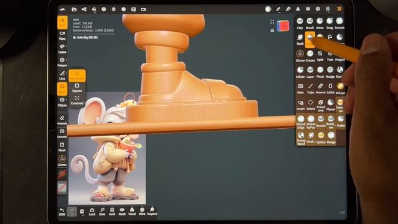Choose the Brush2 preset
This screenshot has width=398, height=224.
click(321, 121)
